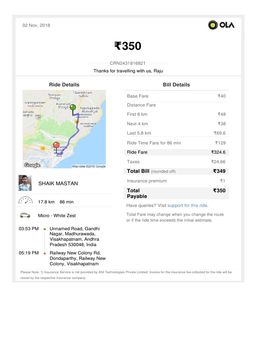Click the pickup address text
The height and width of the screenshot is (343, 257).
coord(74,236)
